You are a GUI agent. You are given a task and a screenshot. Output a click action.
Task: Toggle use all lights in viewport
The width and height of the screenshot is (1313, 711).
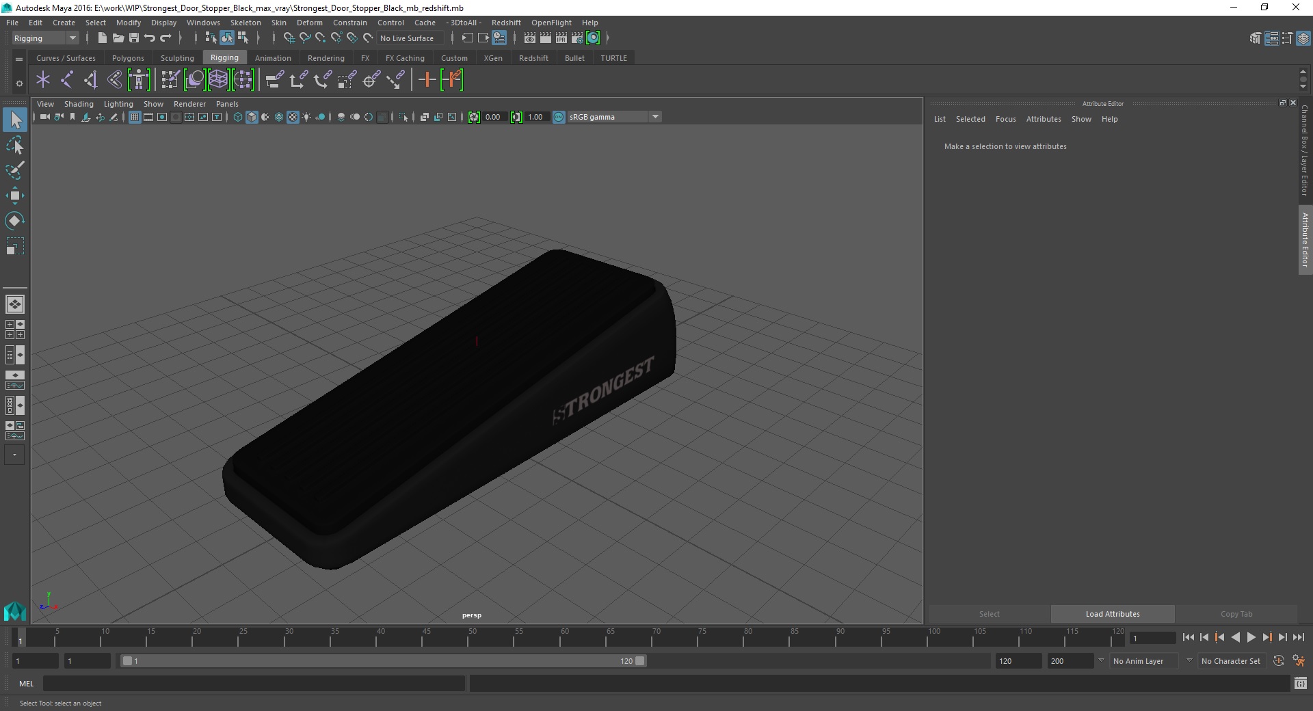(x=306, y=117)
